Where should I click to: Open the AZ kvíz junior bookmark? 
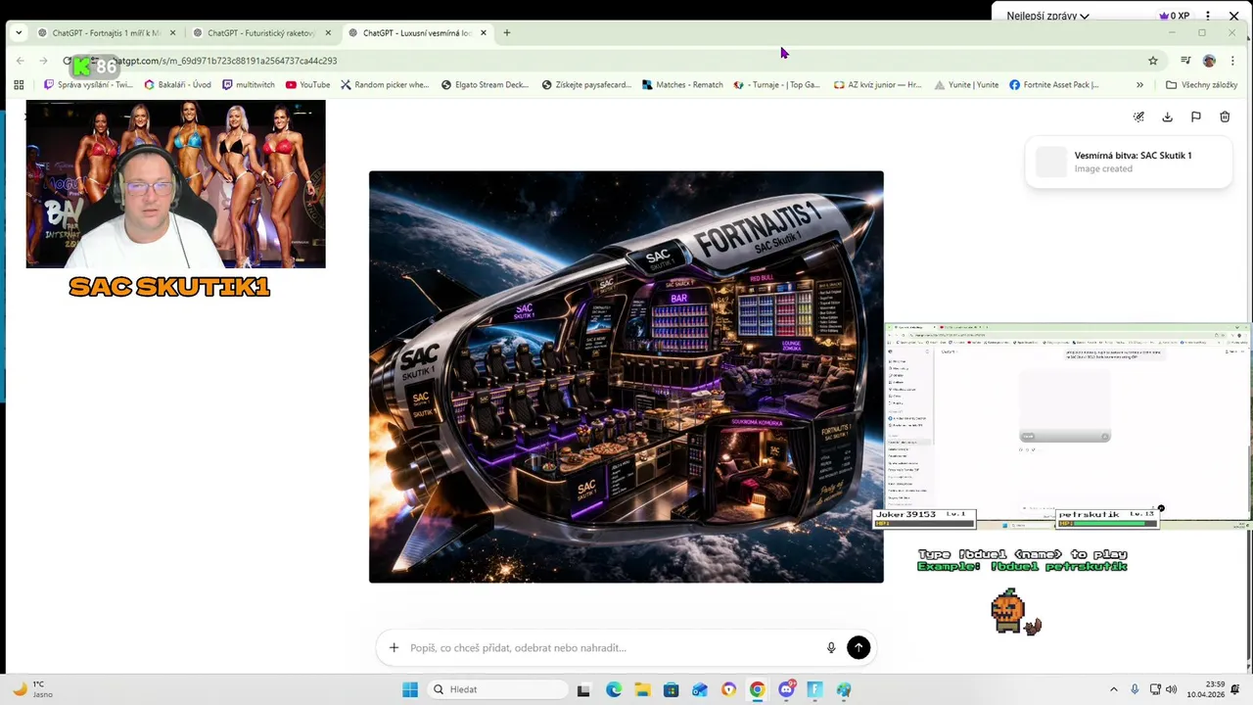[x=878, y=85]
